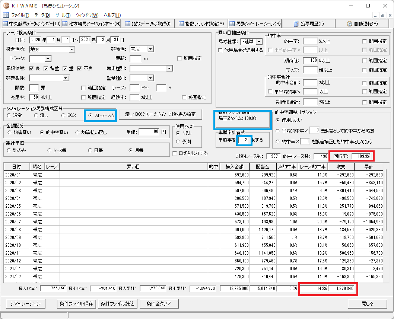Enable 単平均的中率× checkbox

point(270,92)
